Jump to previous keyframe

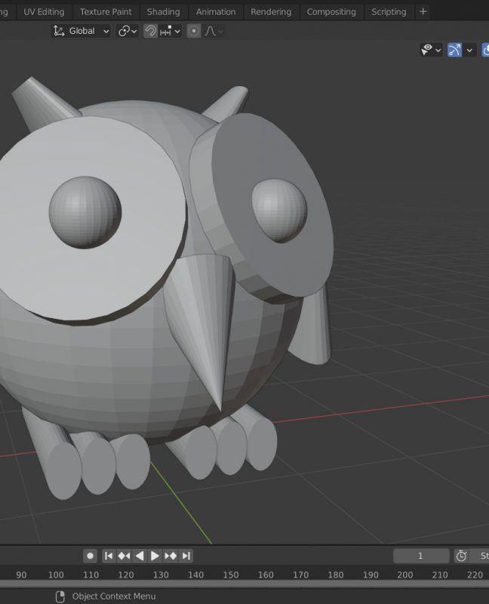(x=124, y=556)
